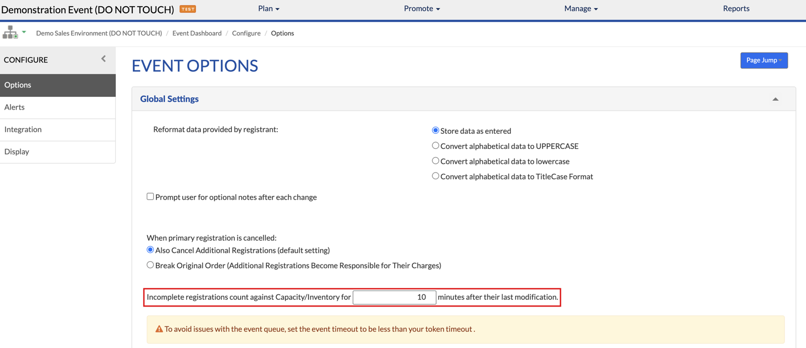Select Also Cancel Additional Registrations option

click(150, 250)
